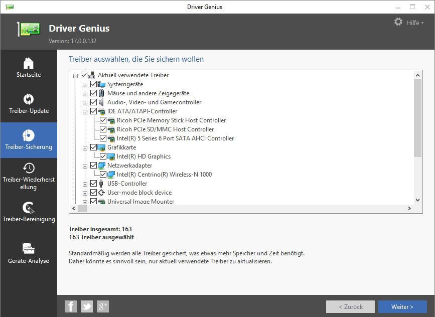This screenshot has width=435, height=317.
Task: Open the Twitter share icon
Action: click(x=87, y=306)
